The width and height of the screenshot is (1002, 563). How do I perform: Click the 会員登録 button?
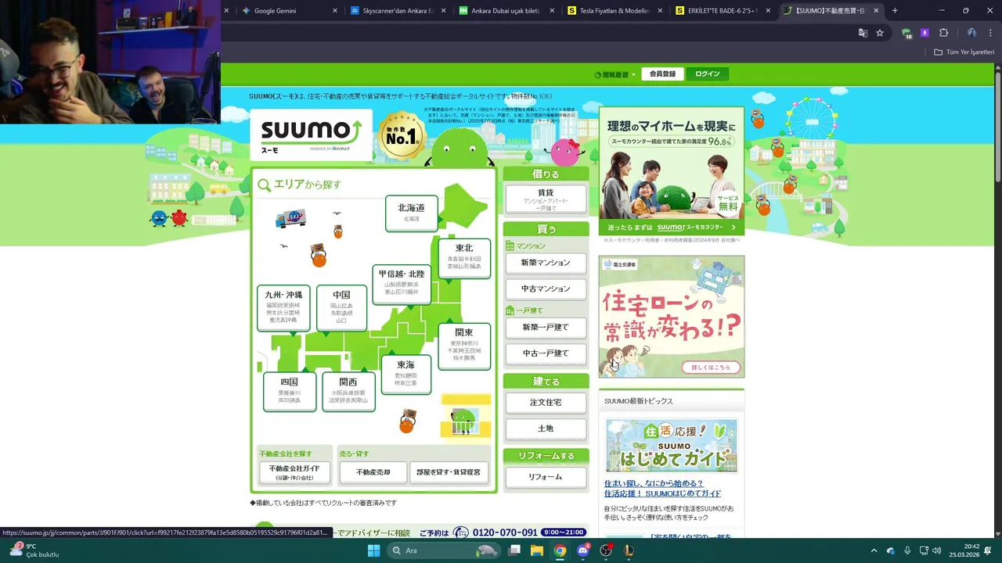[x=662, y=74]
